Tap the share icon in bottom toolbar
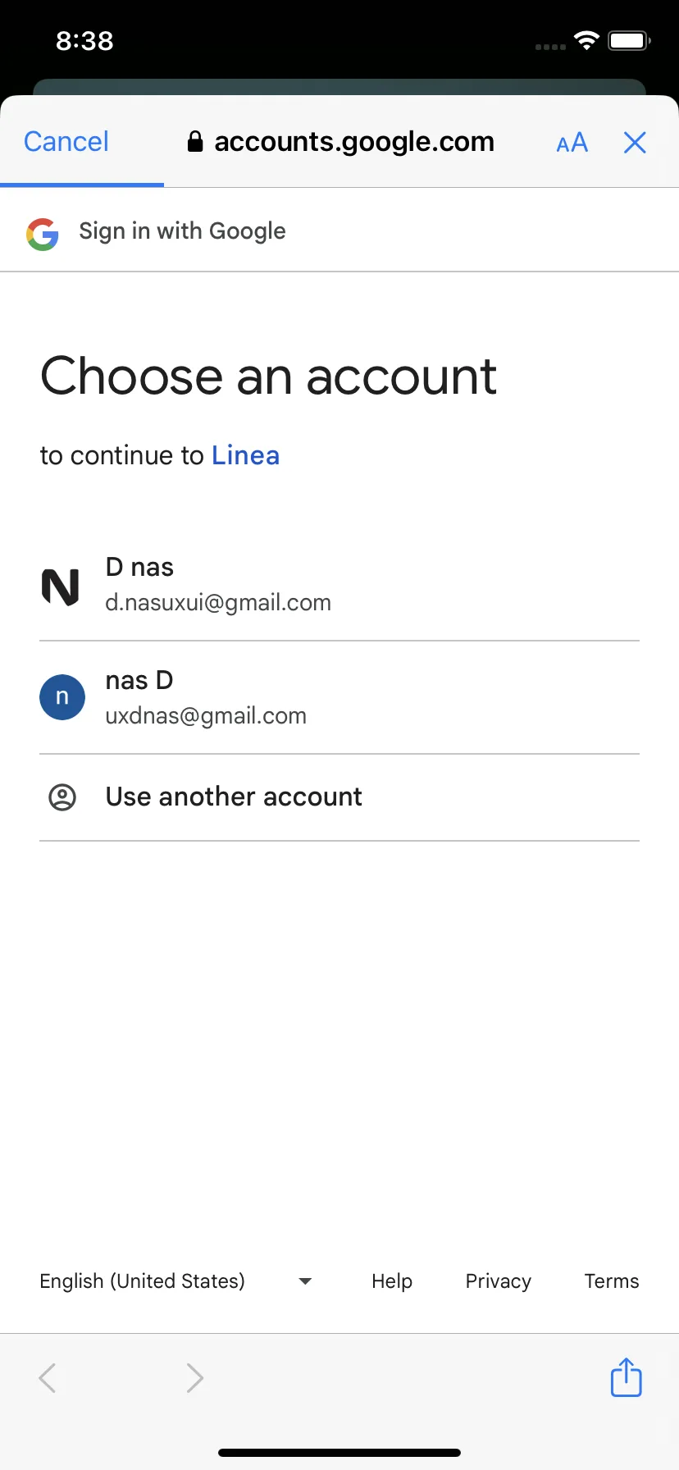The image size is (679, 1470). (626, 1377)
